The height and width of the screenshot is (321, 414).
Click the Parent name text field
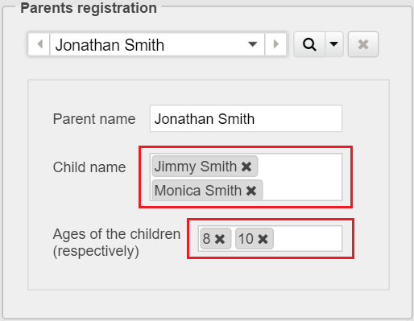(x=246, y=118)
